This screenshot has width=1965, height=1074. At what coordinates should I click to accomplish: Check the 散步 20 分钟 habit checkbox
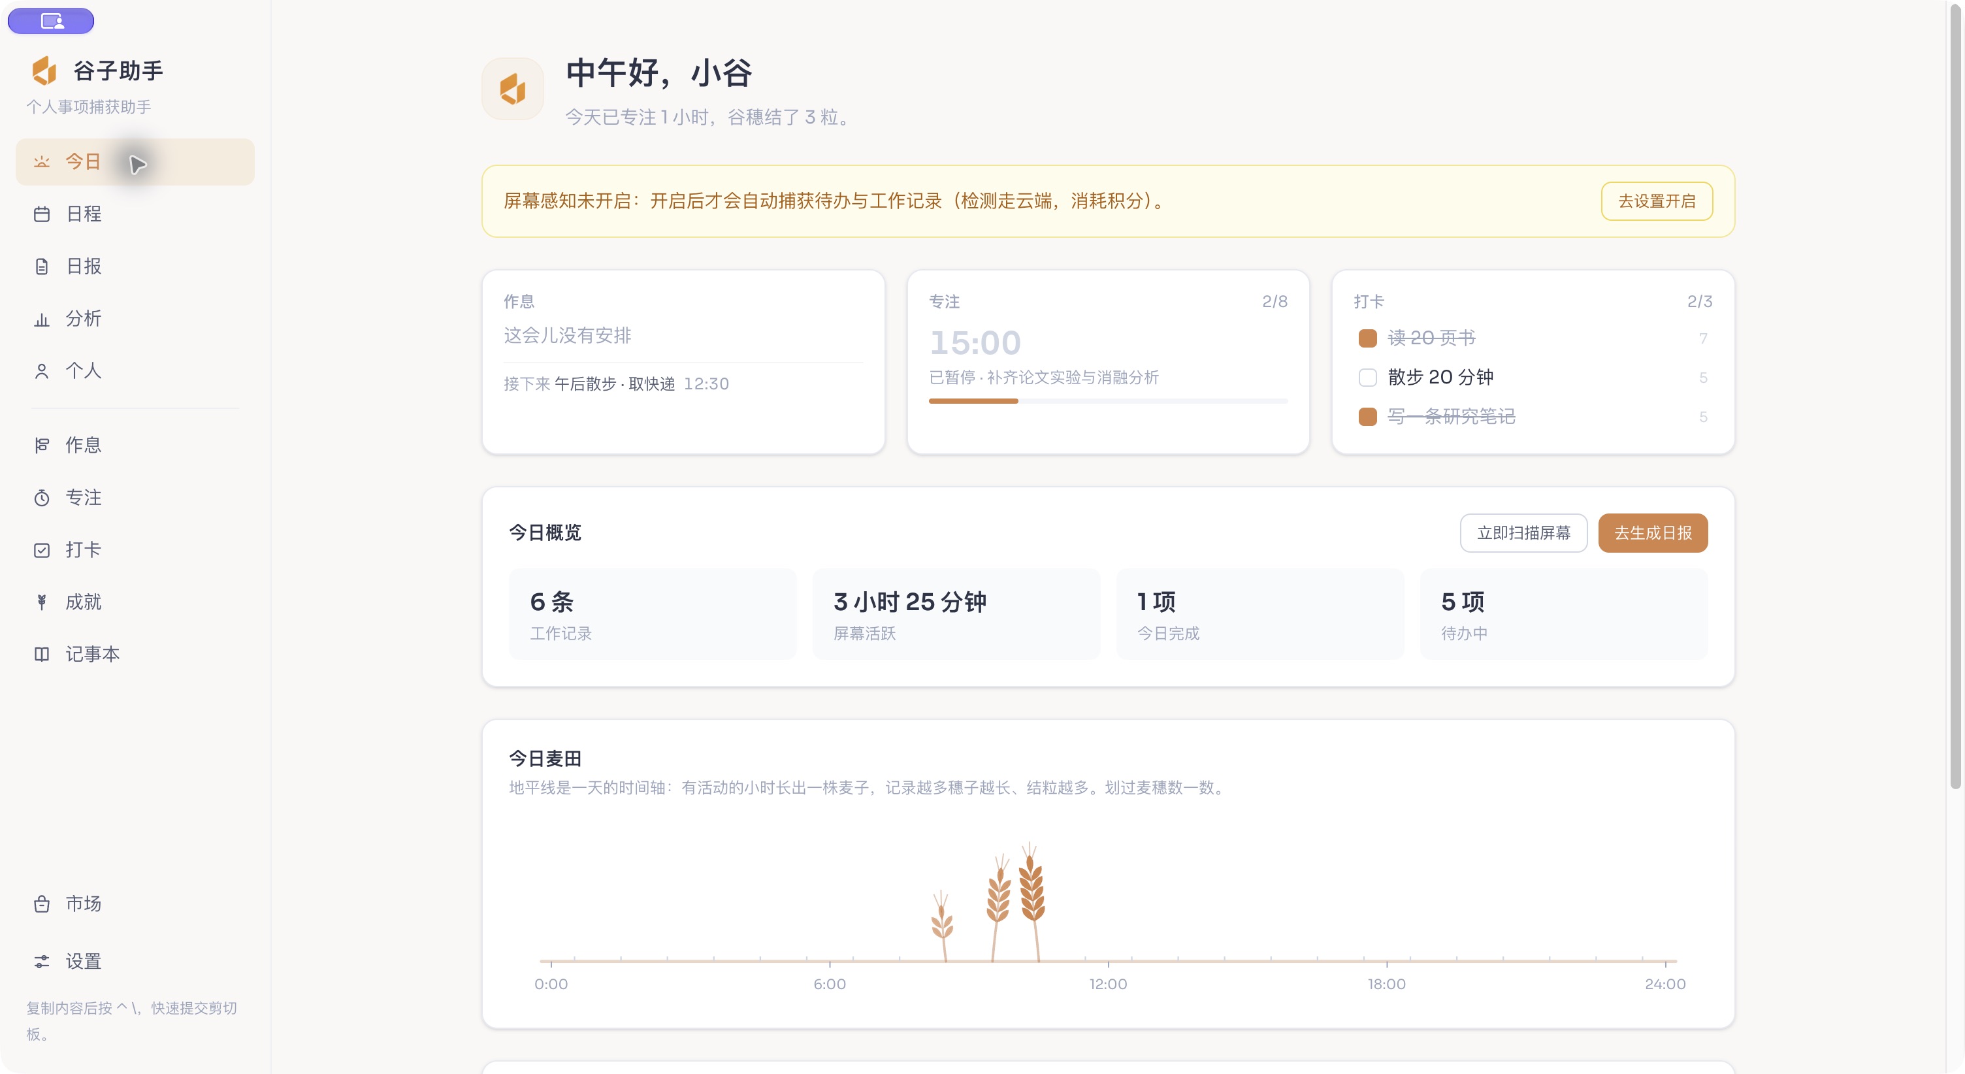[1367, 378]
